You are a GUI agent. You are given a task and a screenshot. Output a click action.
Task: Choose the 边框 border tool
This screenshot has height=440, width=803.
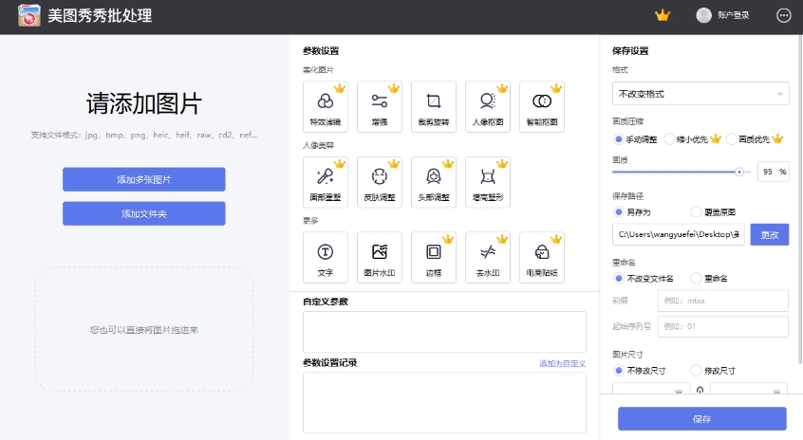coord(434,257)
